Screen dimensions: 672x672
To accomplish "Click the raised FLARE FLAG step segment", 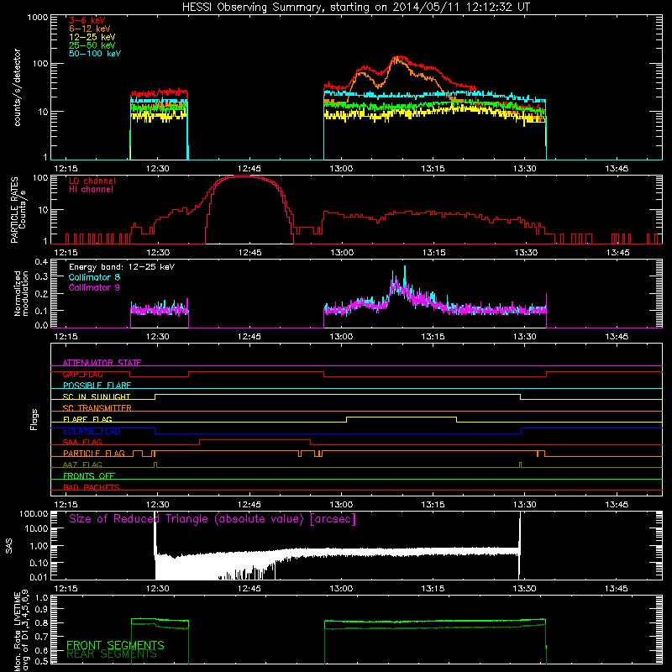I will (402, 417).
